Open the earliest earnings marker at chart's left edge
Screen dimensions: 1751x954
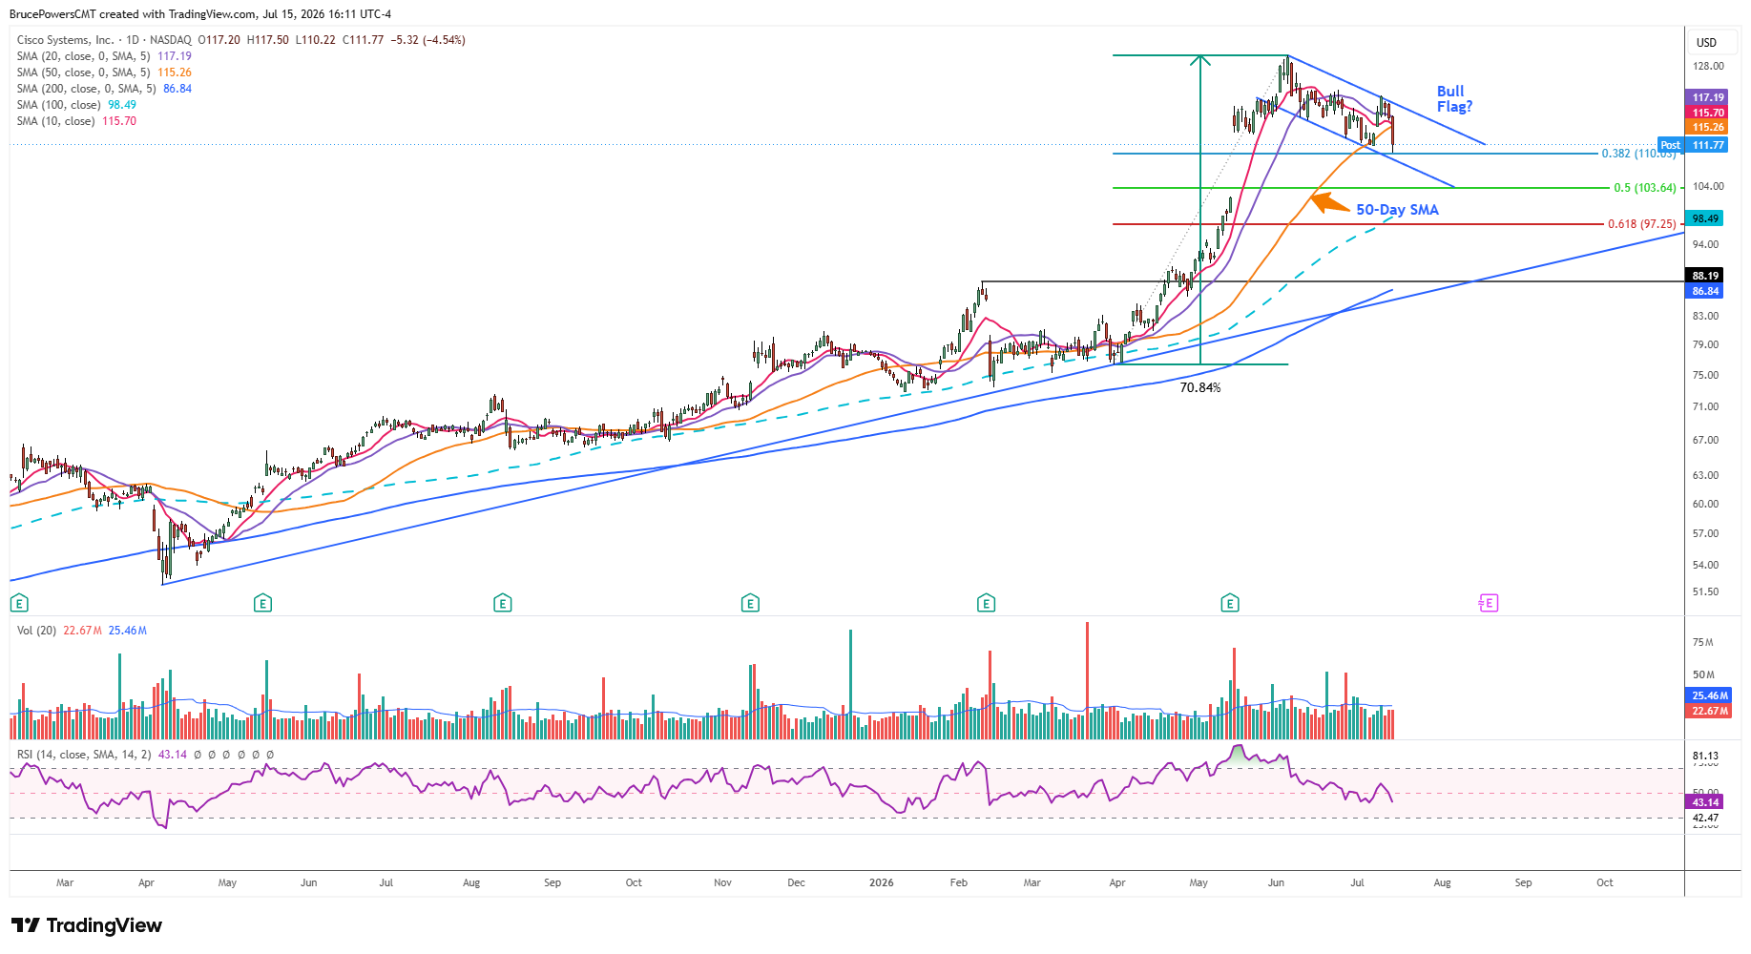(19, 603)
